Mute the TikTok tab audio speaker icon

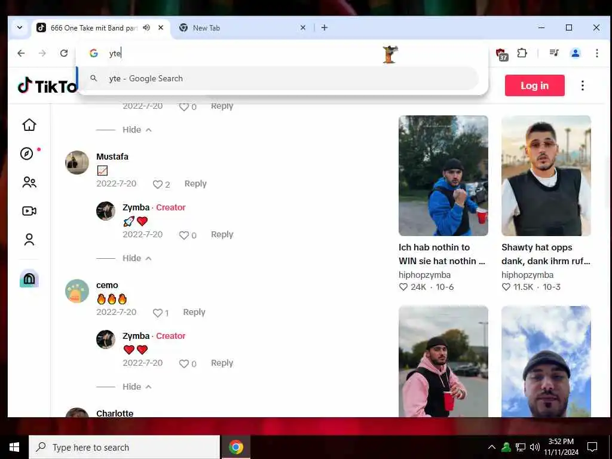point(146,27)
